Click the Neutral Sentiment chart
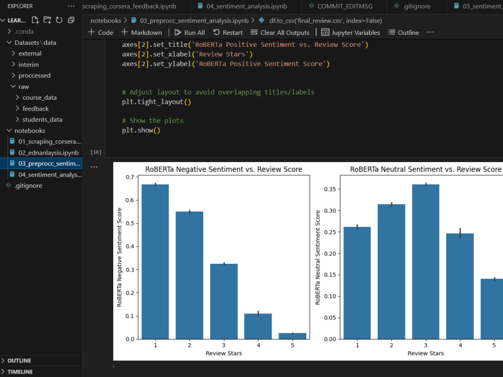The width and height of the screenshot is (503, 377). (x=408, y=261)
